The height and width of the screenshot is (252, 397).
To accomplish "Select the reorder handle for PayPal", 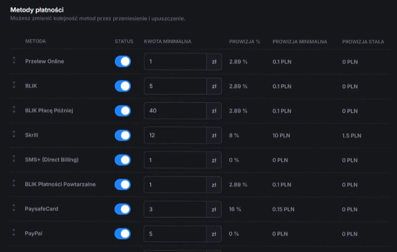I will tap(14, 232).
